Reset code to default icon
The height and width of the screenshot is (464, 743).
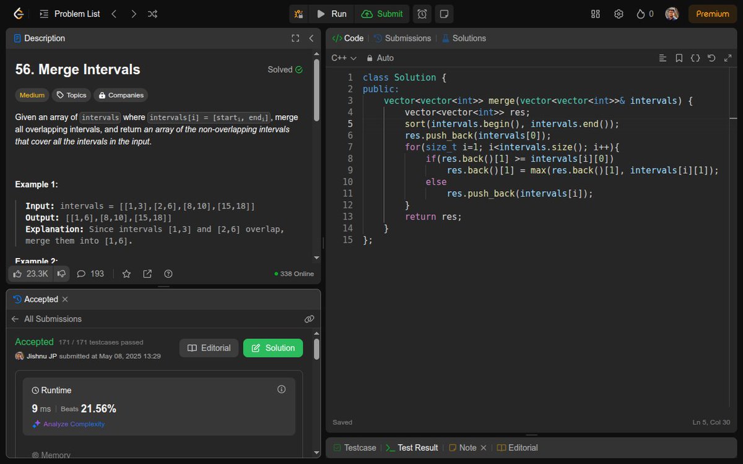[x=711, y=58]
